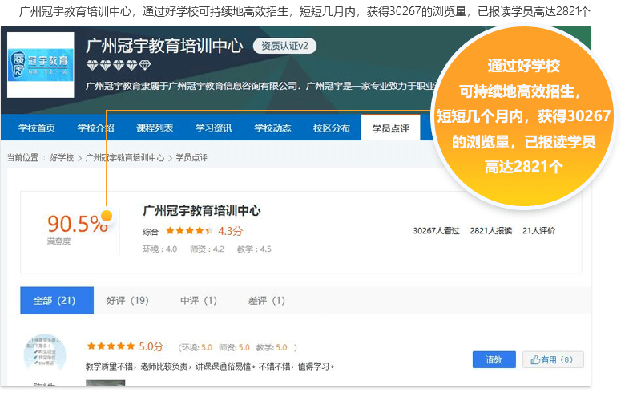Show all reviews with 全部 (21) filter
This screenshot has height=393, width=641.
coord(57,301)
